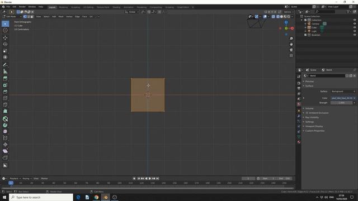The width and height of the screenshot is (358, 201).
Task: Expand the Custom Properties panel
Action: pyautogui.click(x=314, y=131)
